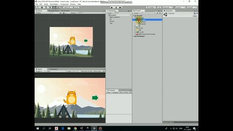This screenshot has height=131, width=233.
Task: Toggle Mute Audio in Game view
Action: (98, 71)
